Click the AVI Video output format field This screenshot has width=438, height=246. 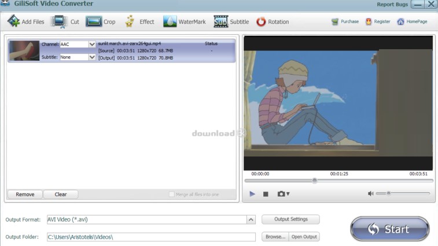tap(146, 220)
